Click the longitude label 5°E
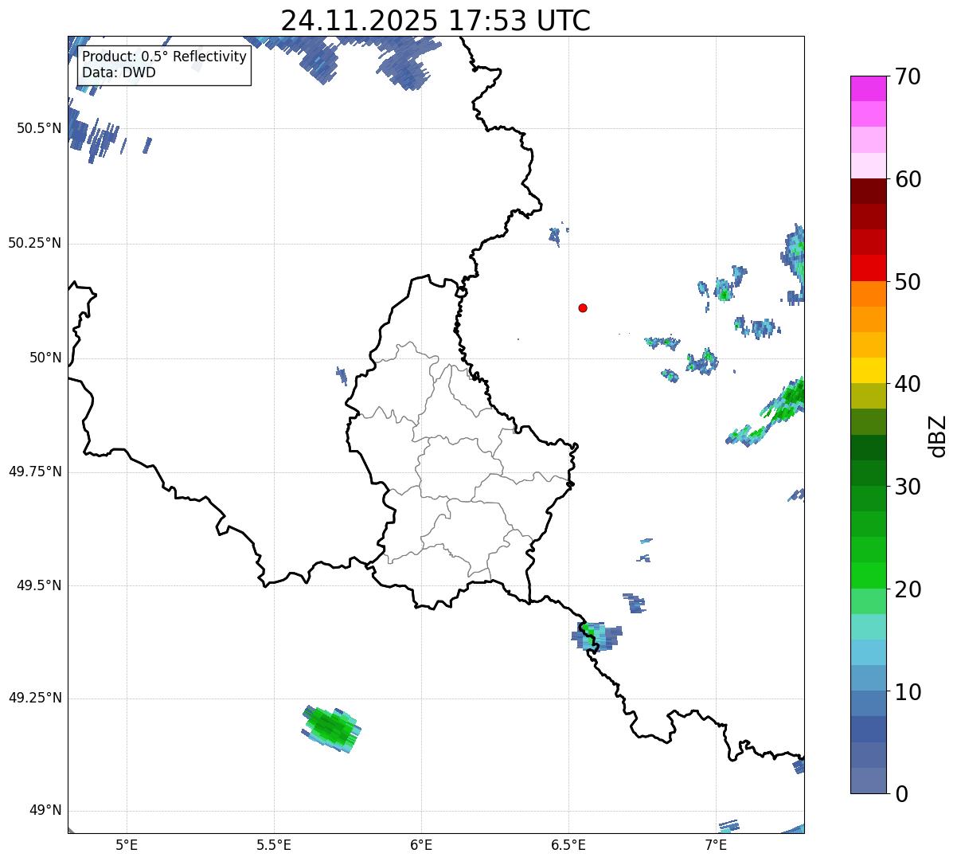The height and width of the screenshot is (861, 957). tap(127, 846)
